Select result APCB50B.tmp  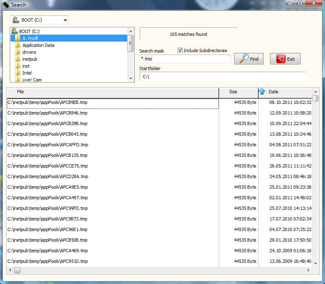[x=113, y=240]
